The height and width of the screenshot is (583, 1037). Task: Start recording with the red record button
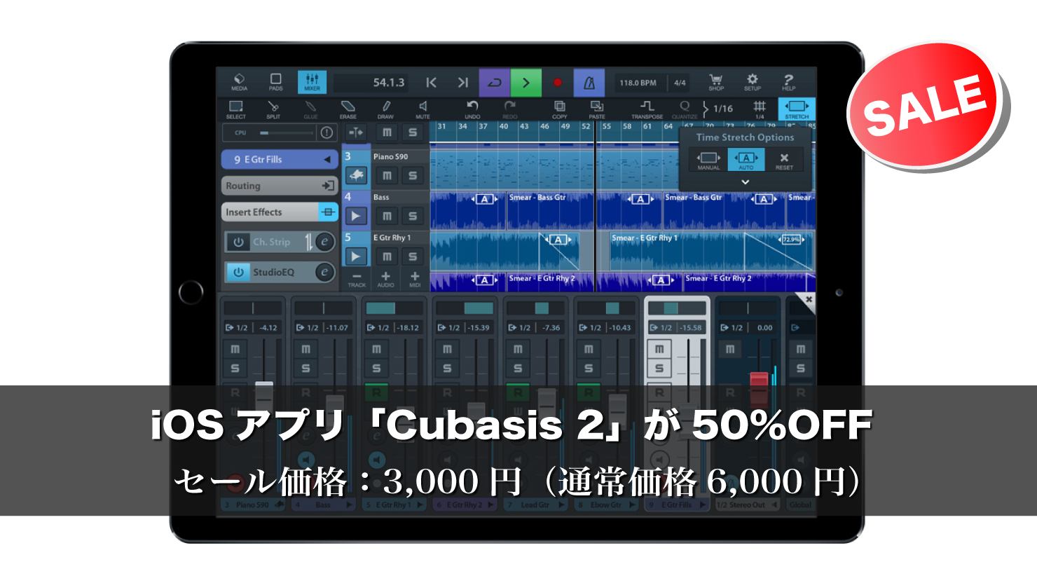(558, 83)
